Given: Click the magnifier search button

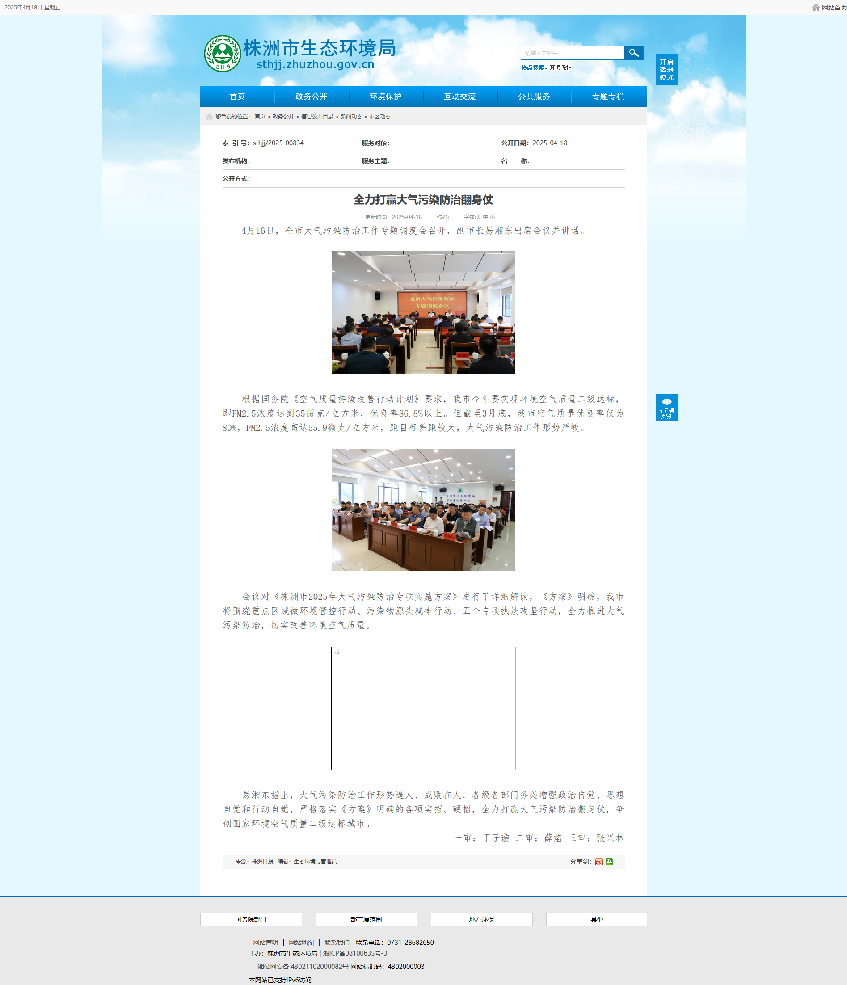Looking at the screenshot, I should click(634, 53).
